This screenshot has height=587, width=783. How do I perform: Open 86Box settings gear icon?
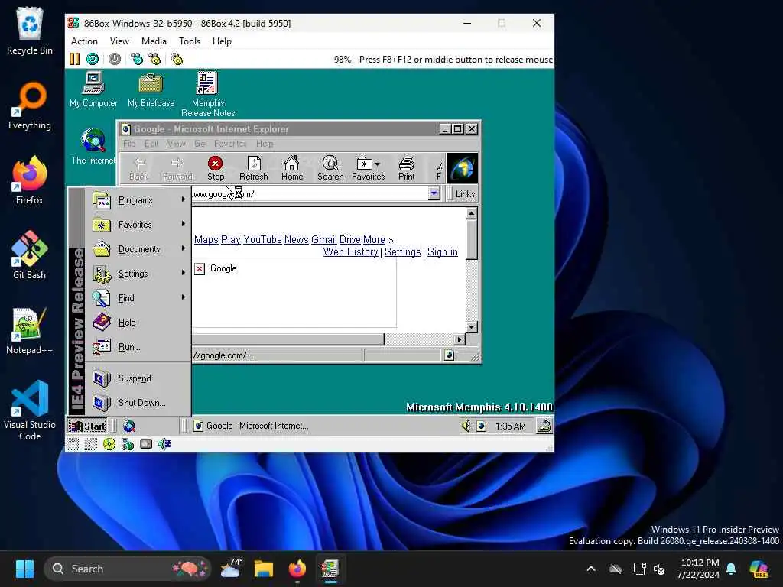[x=177, y=59]
